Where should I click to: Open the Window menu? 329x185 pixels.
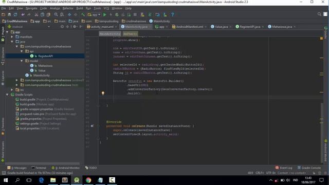117,8
